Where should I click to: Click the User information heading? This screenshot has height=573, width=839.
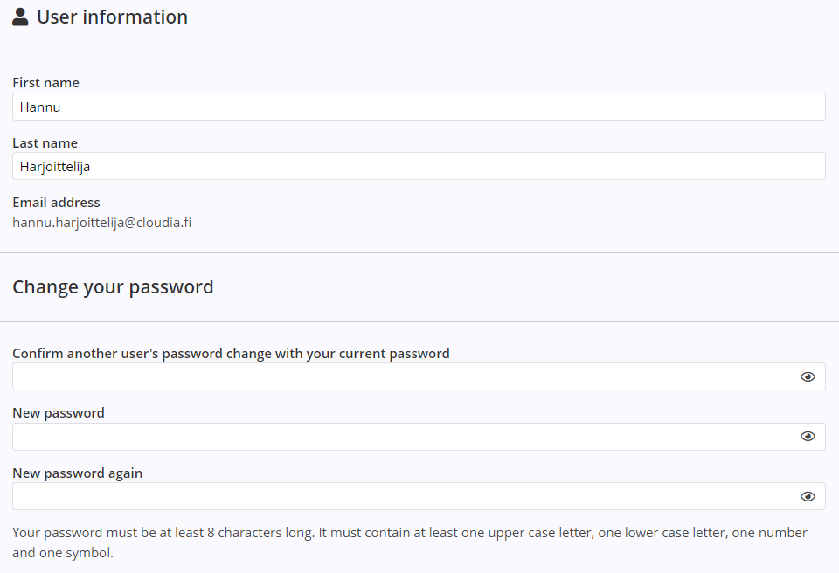112,17
